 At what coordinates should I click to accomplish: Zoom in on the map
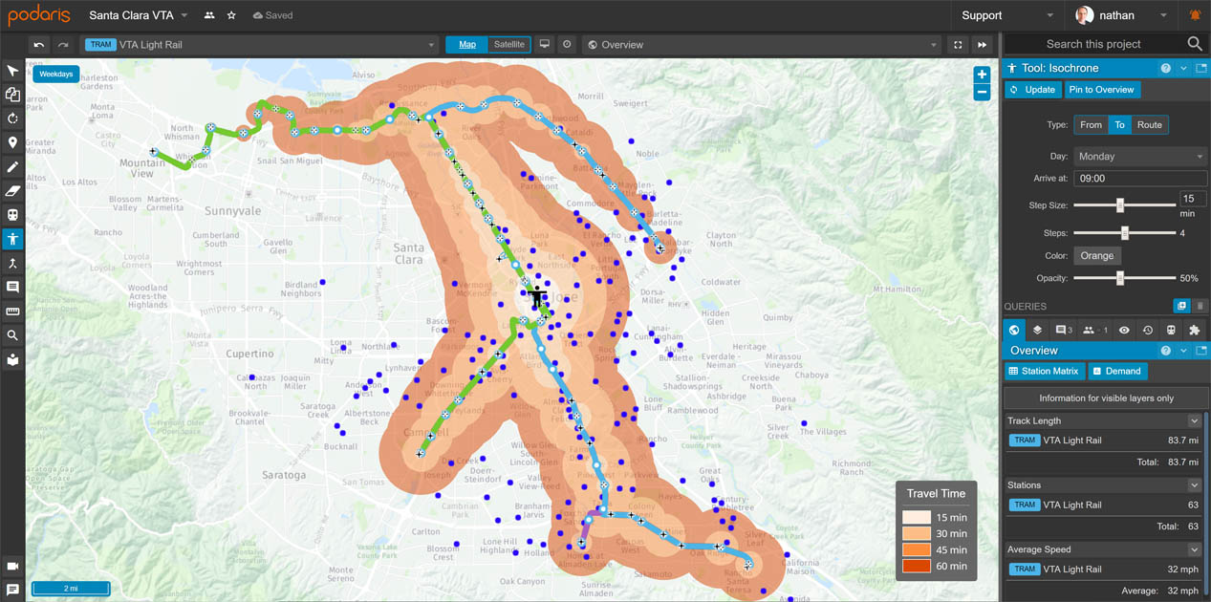click(982, 75)
